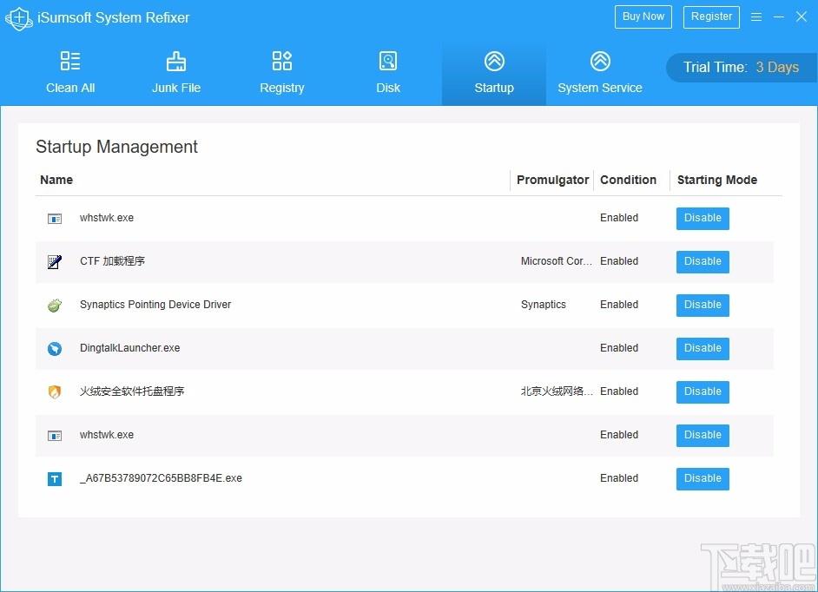Screen dimensions: 818x592
Task: Disable the CTF 加载程序 startup entry
Action: pyautogui.click(x=703, y=261)
